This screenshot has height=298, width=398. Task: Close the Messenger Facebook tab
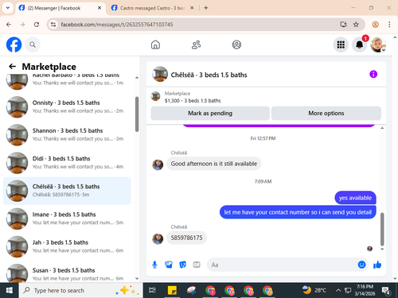[99, 8]
